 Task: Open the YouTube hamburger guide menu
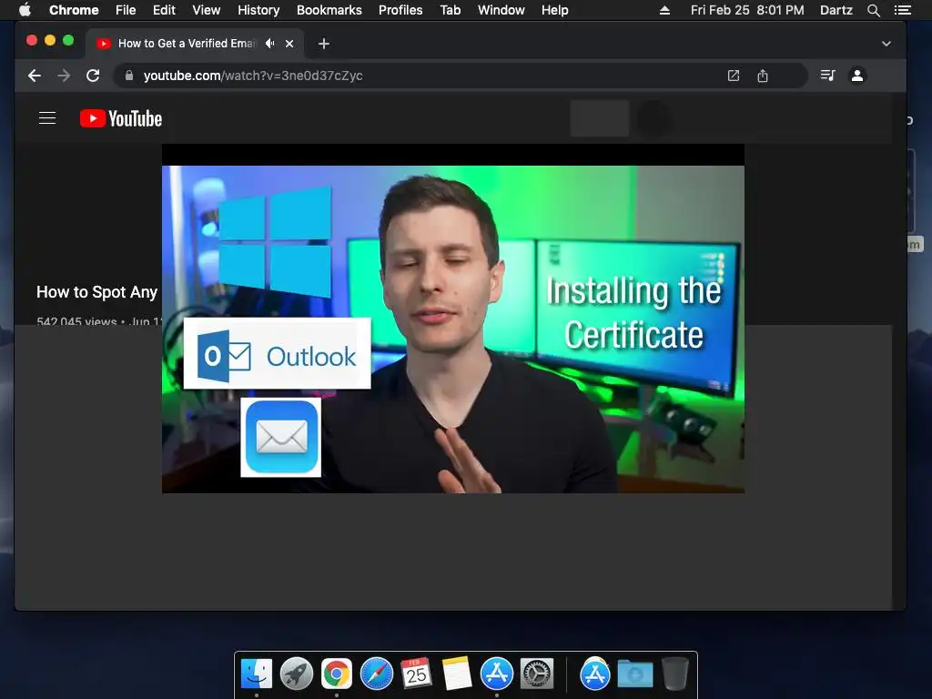pos(47,118)
